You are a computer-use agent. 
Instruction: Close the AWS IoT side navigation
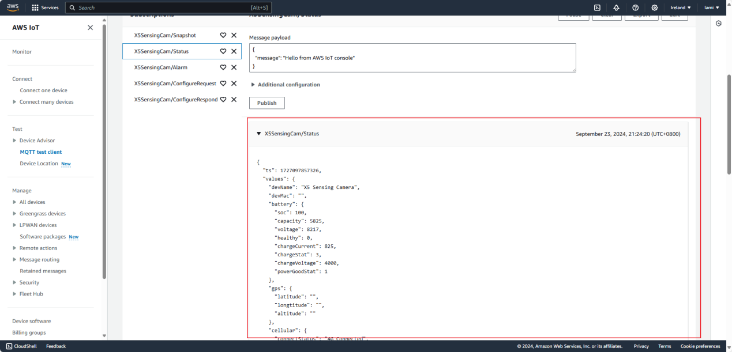coord(90,28)
